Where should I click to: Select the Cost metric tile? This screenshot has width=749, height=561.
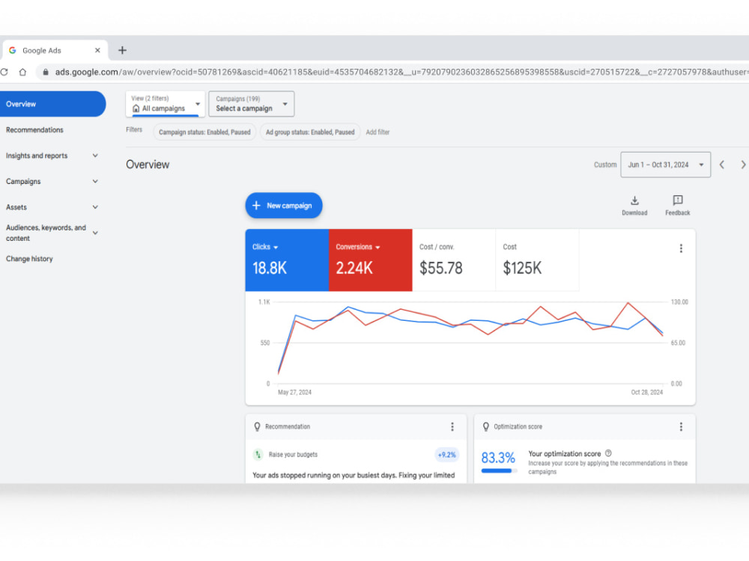coord(537,260)
